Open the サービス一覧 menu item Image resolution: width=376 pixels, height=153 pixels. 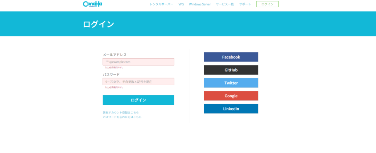[x=225, y=4]
